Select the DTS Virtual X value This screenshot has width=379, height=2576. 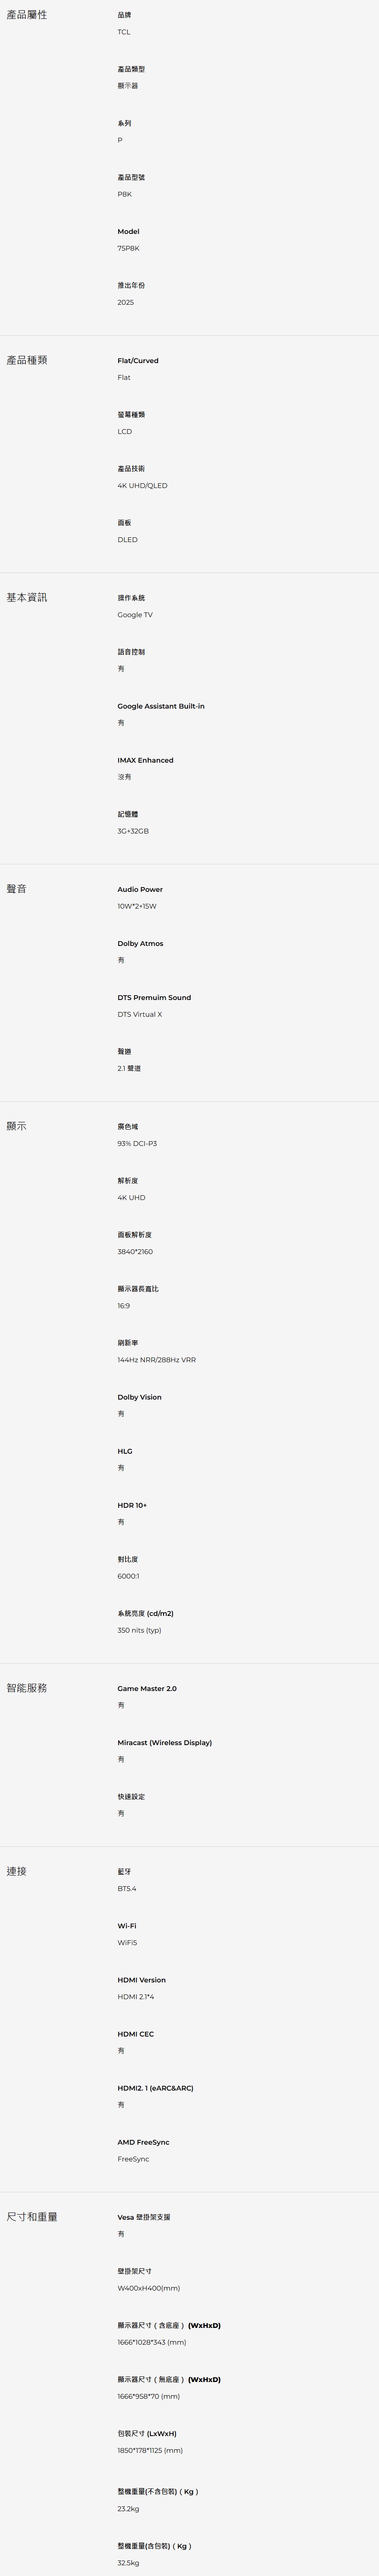point(140,1014)
